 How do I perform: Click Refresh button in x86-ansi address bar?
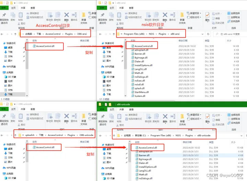pyautogui.click(x=208, y=34)
